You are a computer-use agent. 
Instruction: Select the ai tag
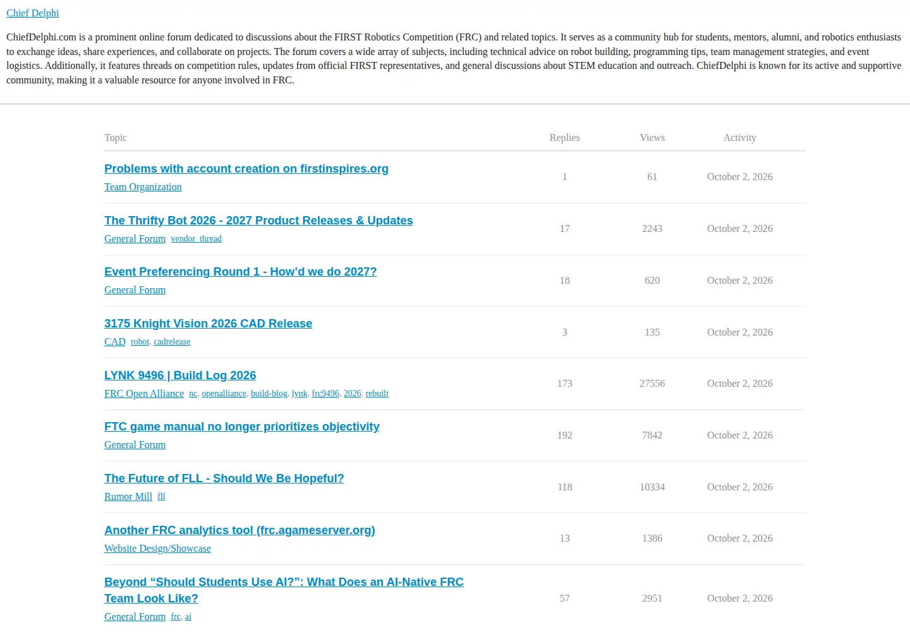pyautogui.click(x=188, y=617)
